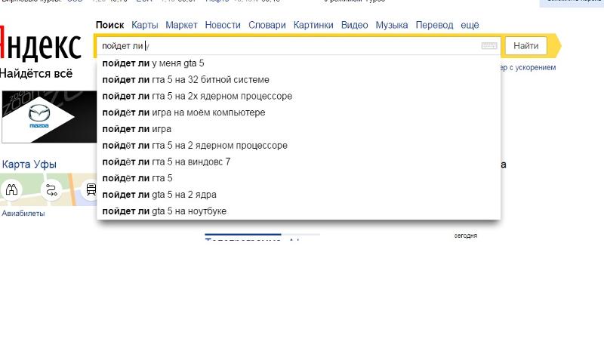Open the 'Карта Уфы' link
This screenshot has width=604, height=360.
click(x=29, y=165)
